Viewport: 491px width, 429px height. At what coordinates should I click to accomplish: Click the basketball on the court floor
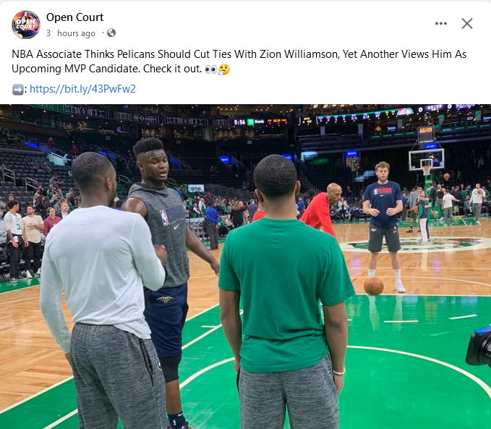click(374, 286)
